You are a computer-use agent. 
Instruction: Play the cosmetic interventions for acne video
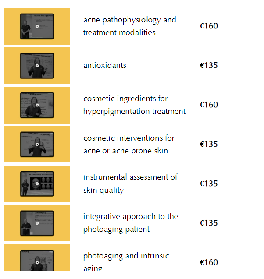pyautogui.click(x=37, y=145)
